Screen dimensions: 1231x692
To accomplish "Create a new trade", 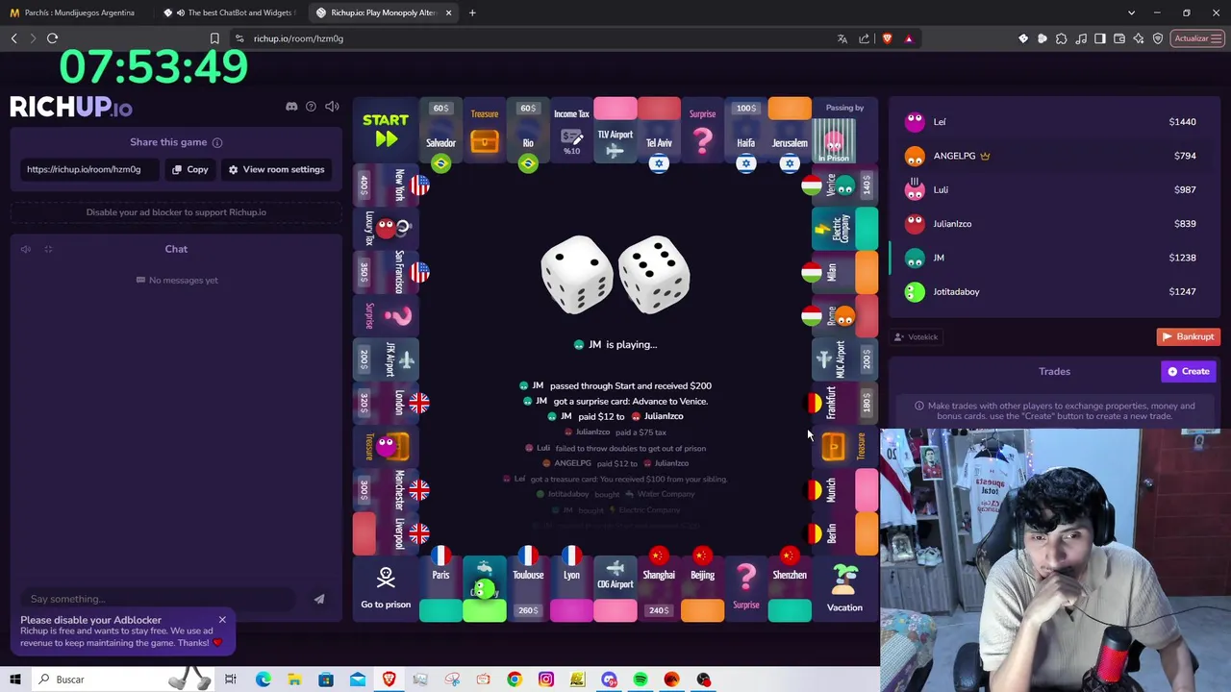I will [1190, 371].
